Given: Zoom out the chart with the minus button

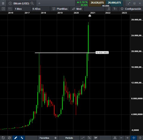Looking at the screenshot, I should coord(121,138).
